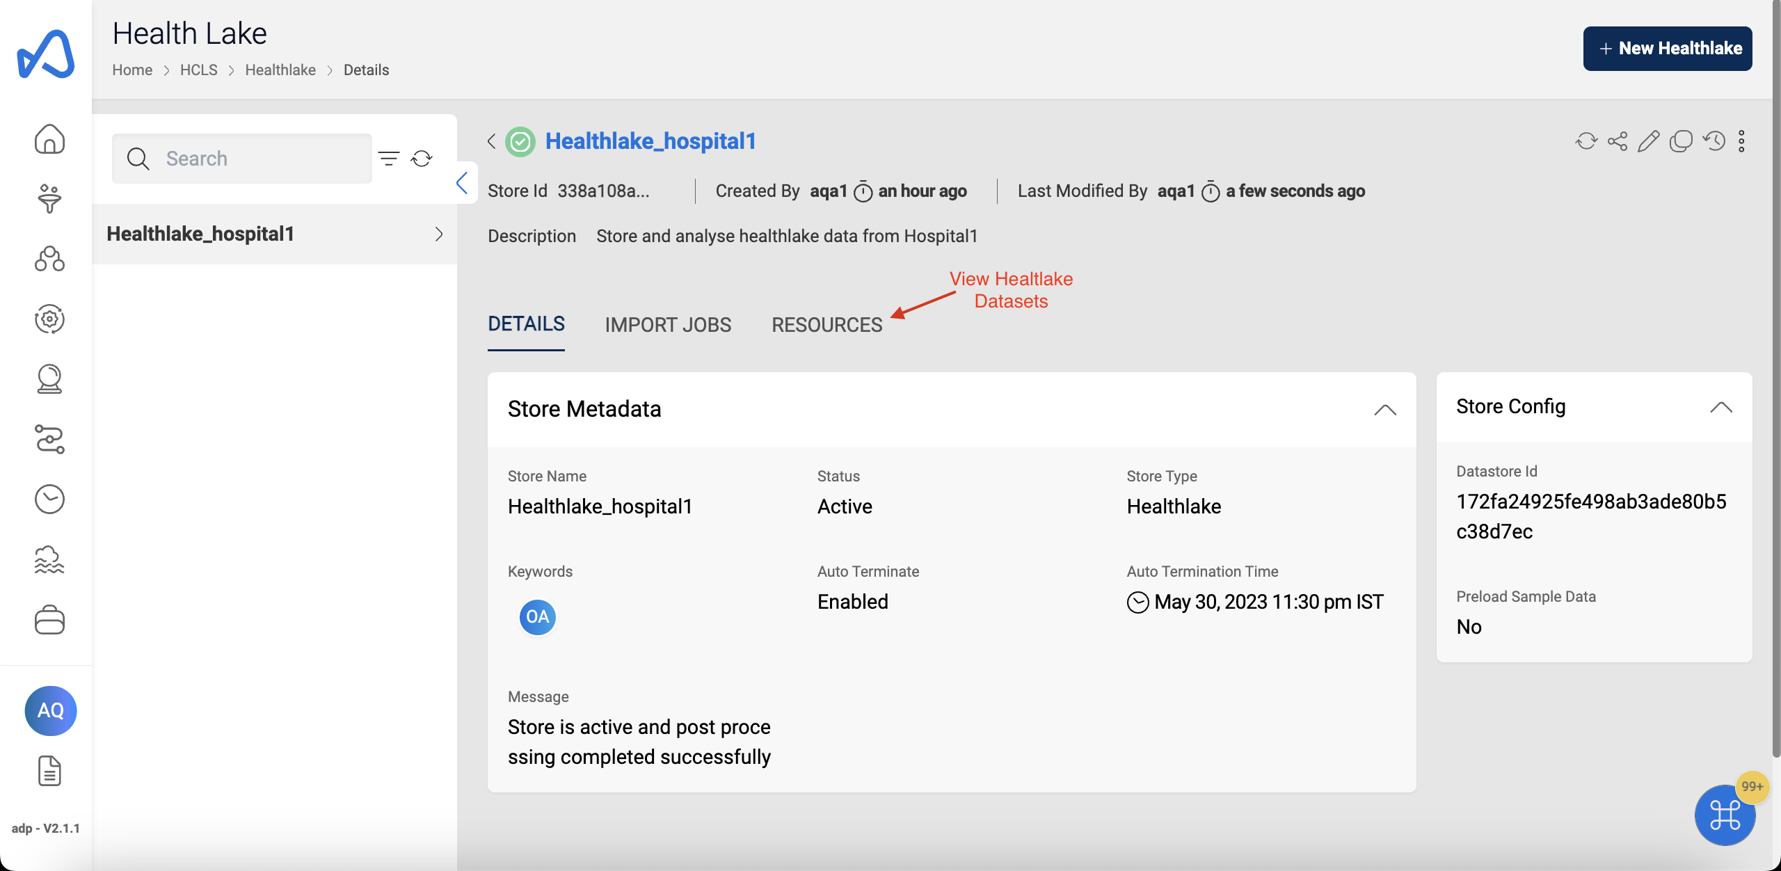
Task: Click the store description text
Action: (x=787, y=237)
